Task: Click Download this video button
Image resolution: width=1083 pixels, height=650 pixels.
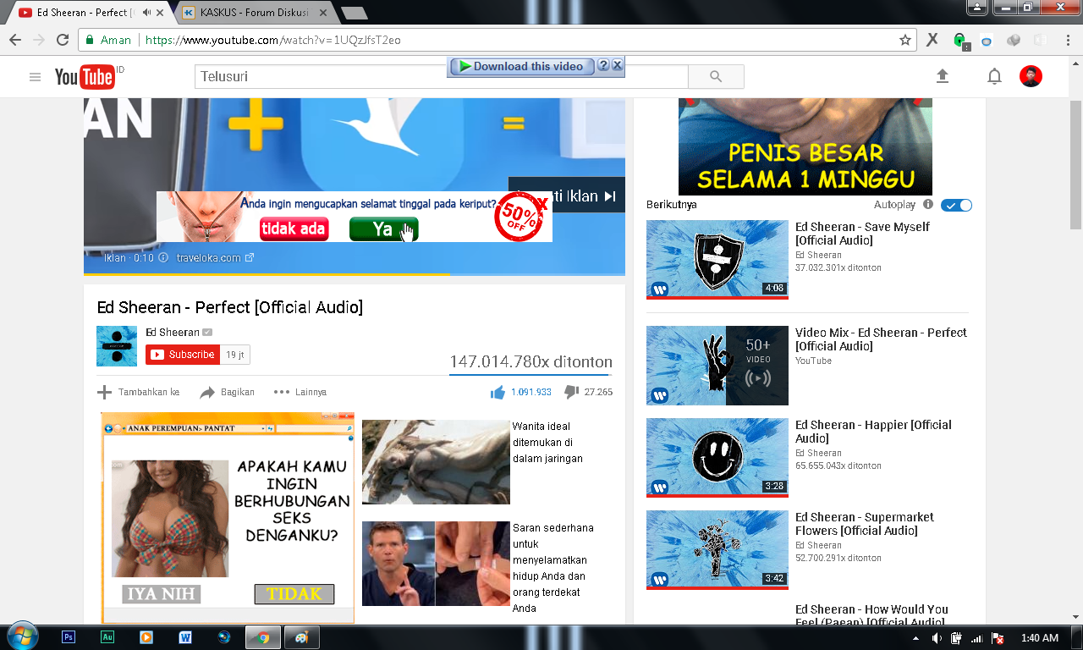Action: pos(520,66)
